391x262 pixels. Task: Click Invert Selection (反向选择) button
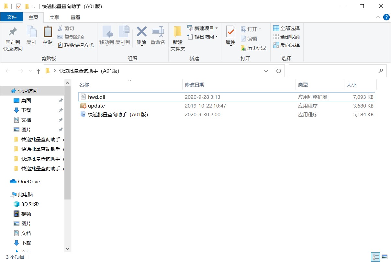tap(286, 45)
